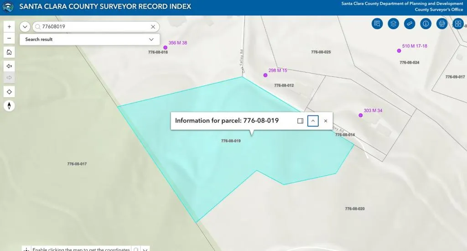467x251 pixels.
Task: Zoom in with the plus button
Action: (9, 26)
